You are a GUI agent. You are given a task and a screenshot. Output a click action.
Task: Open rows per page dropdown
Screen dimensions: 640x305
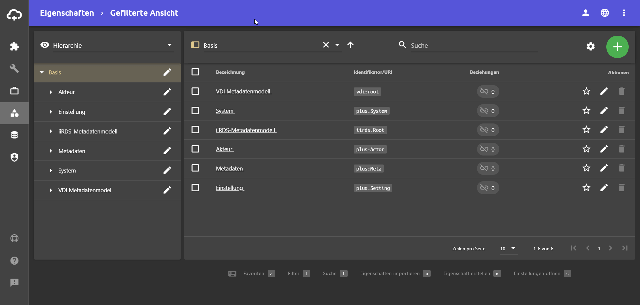point(509,249)
